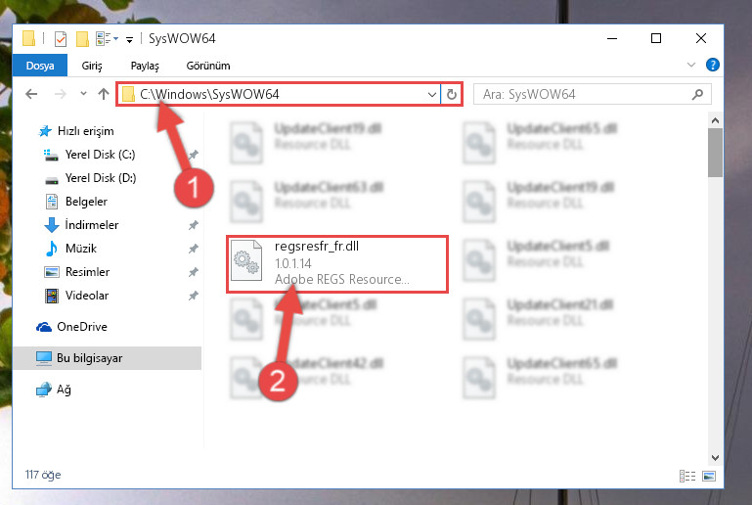Open the recent locations dropdown arrow
The height and width of the screenshot is (505, 752).
click(x=83, y=94)
